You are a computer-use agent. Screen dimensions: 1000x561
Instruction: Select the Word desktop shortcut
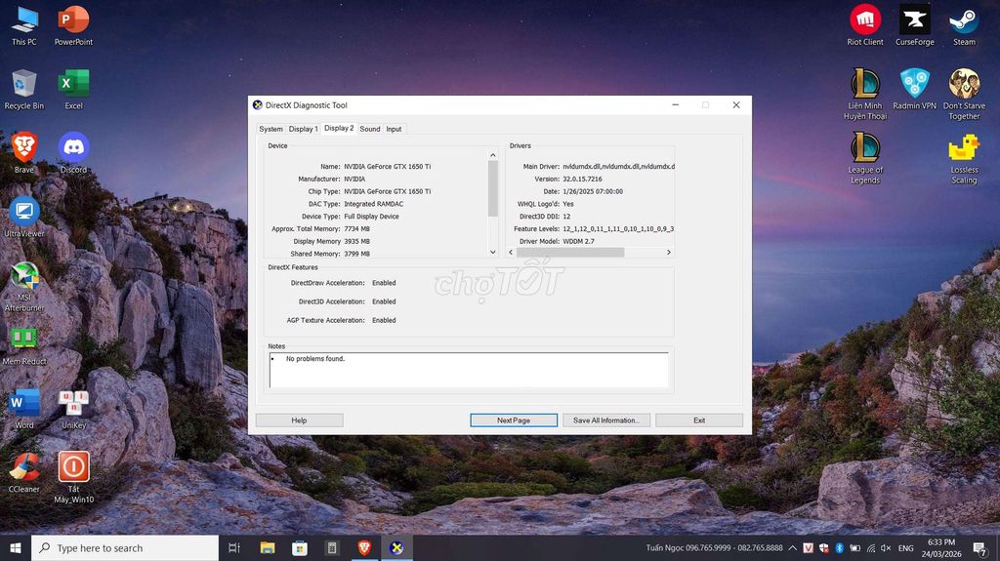click(x=24, y=409)
